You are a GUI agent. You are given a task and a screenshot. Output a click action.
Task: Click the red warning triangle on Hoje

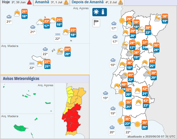[x=29, y=2]
